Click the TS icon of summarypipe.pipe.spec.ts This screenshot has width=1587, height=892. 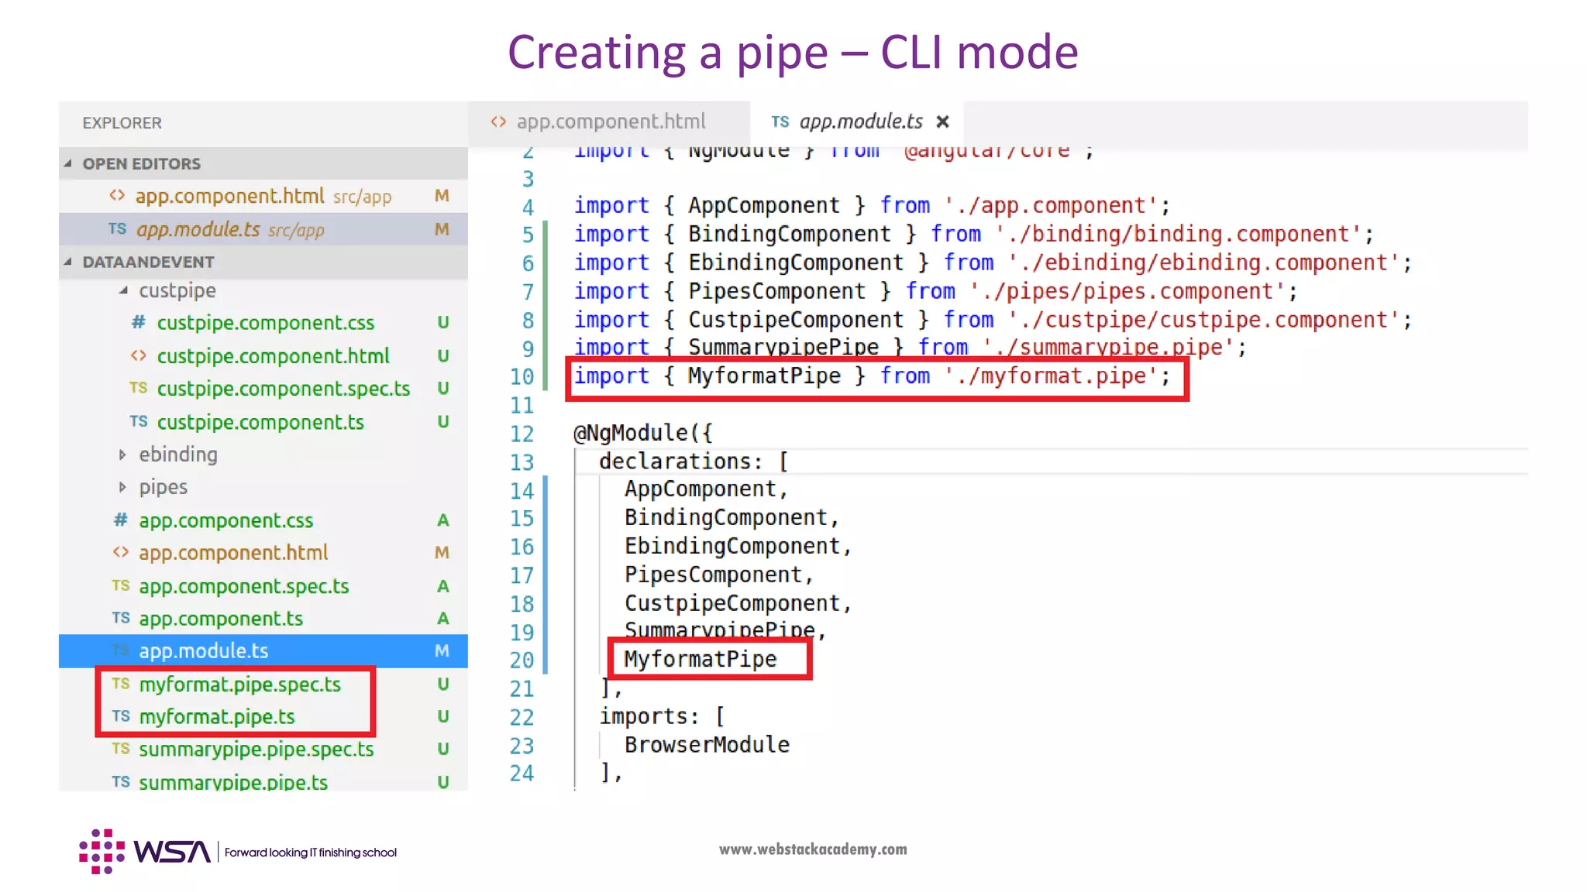pyautogui.click(x=120, y=748)
